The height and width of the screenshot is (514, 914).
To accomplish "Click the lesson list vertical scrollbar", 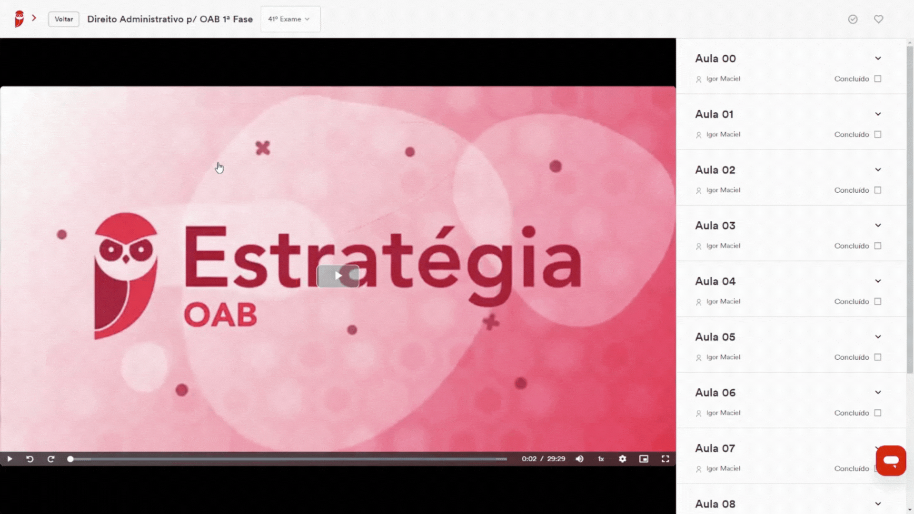I will pos(910,209).
